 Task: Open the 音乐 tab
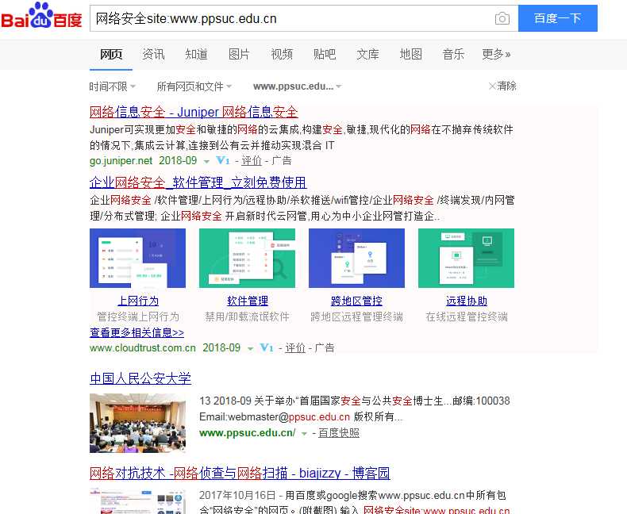[453, 55]
